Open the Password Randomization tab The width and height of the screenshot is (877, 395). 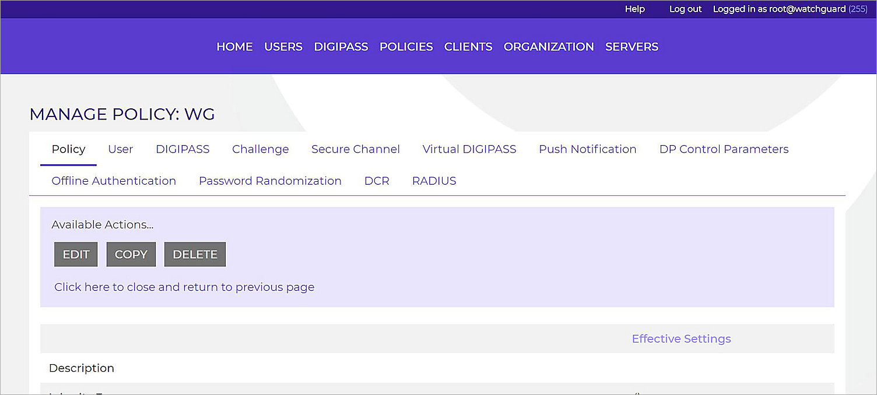pyautogui.click(x=270, y=181)
